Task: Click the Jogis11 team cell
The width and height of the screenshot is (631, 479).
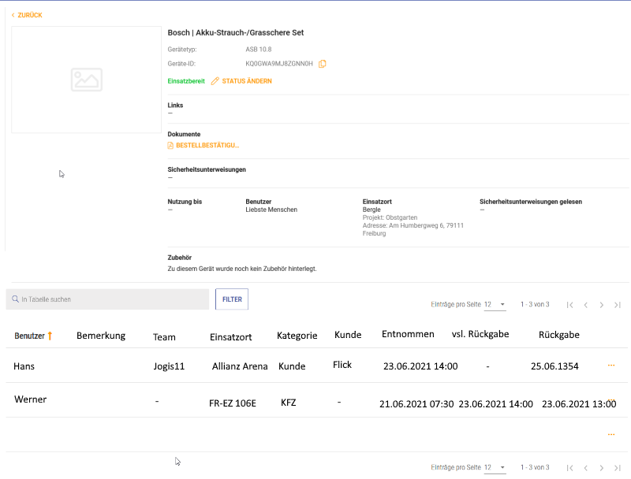Action: pos(169,366)
